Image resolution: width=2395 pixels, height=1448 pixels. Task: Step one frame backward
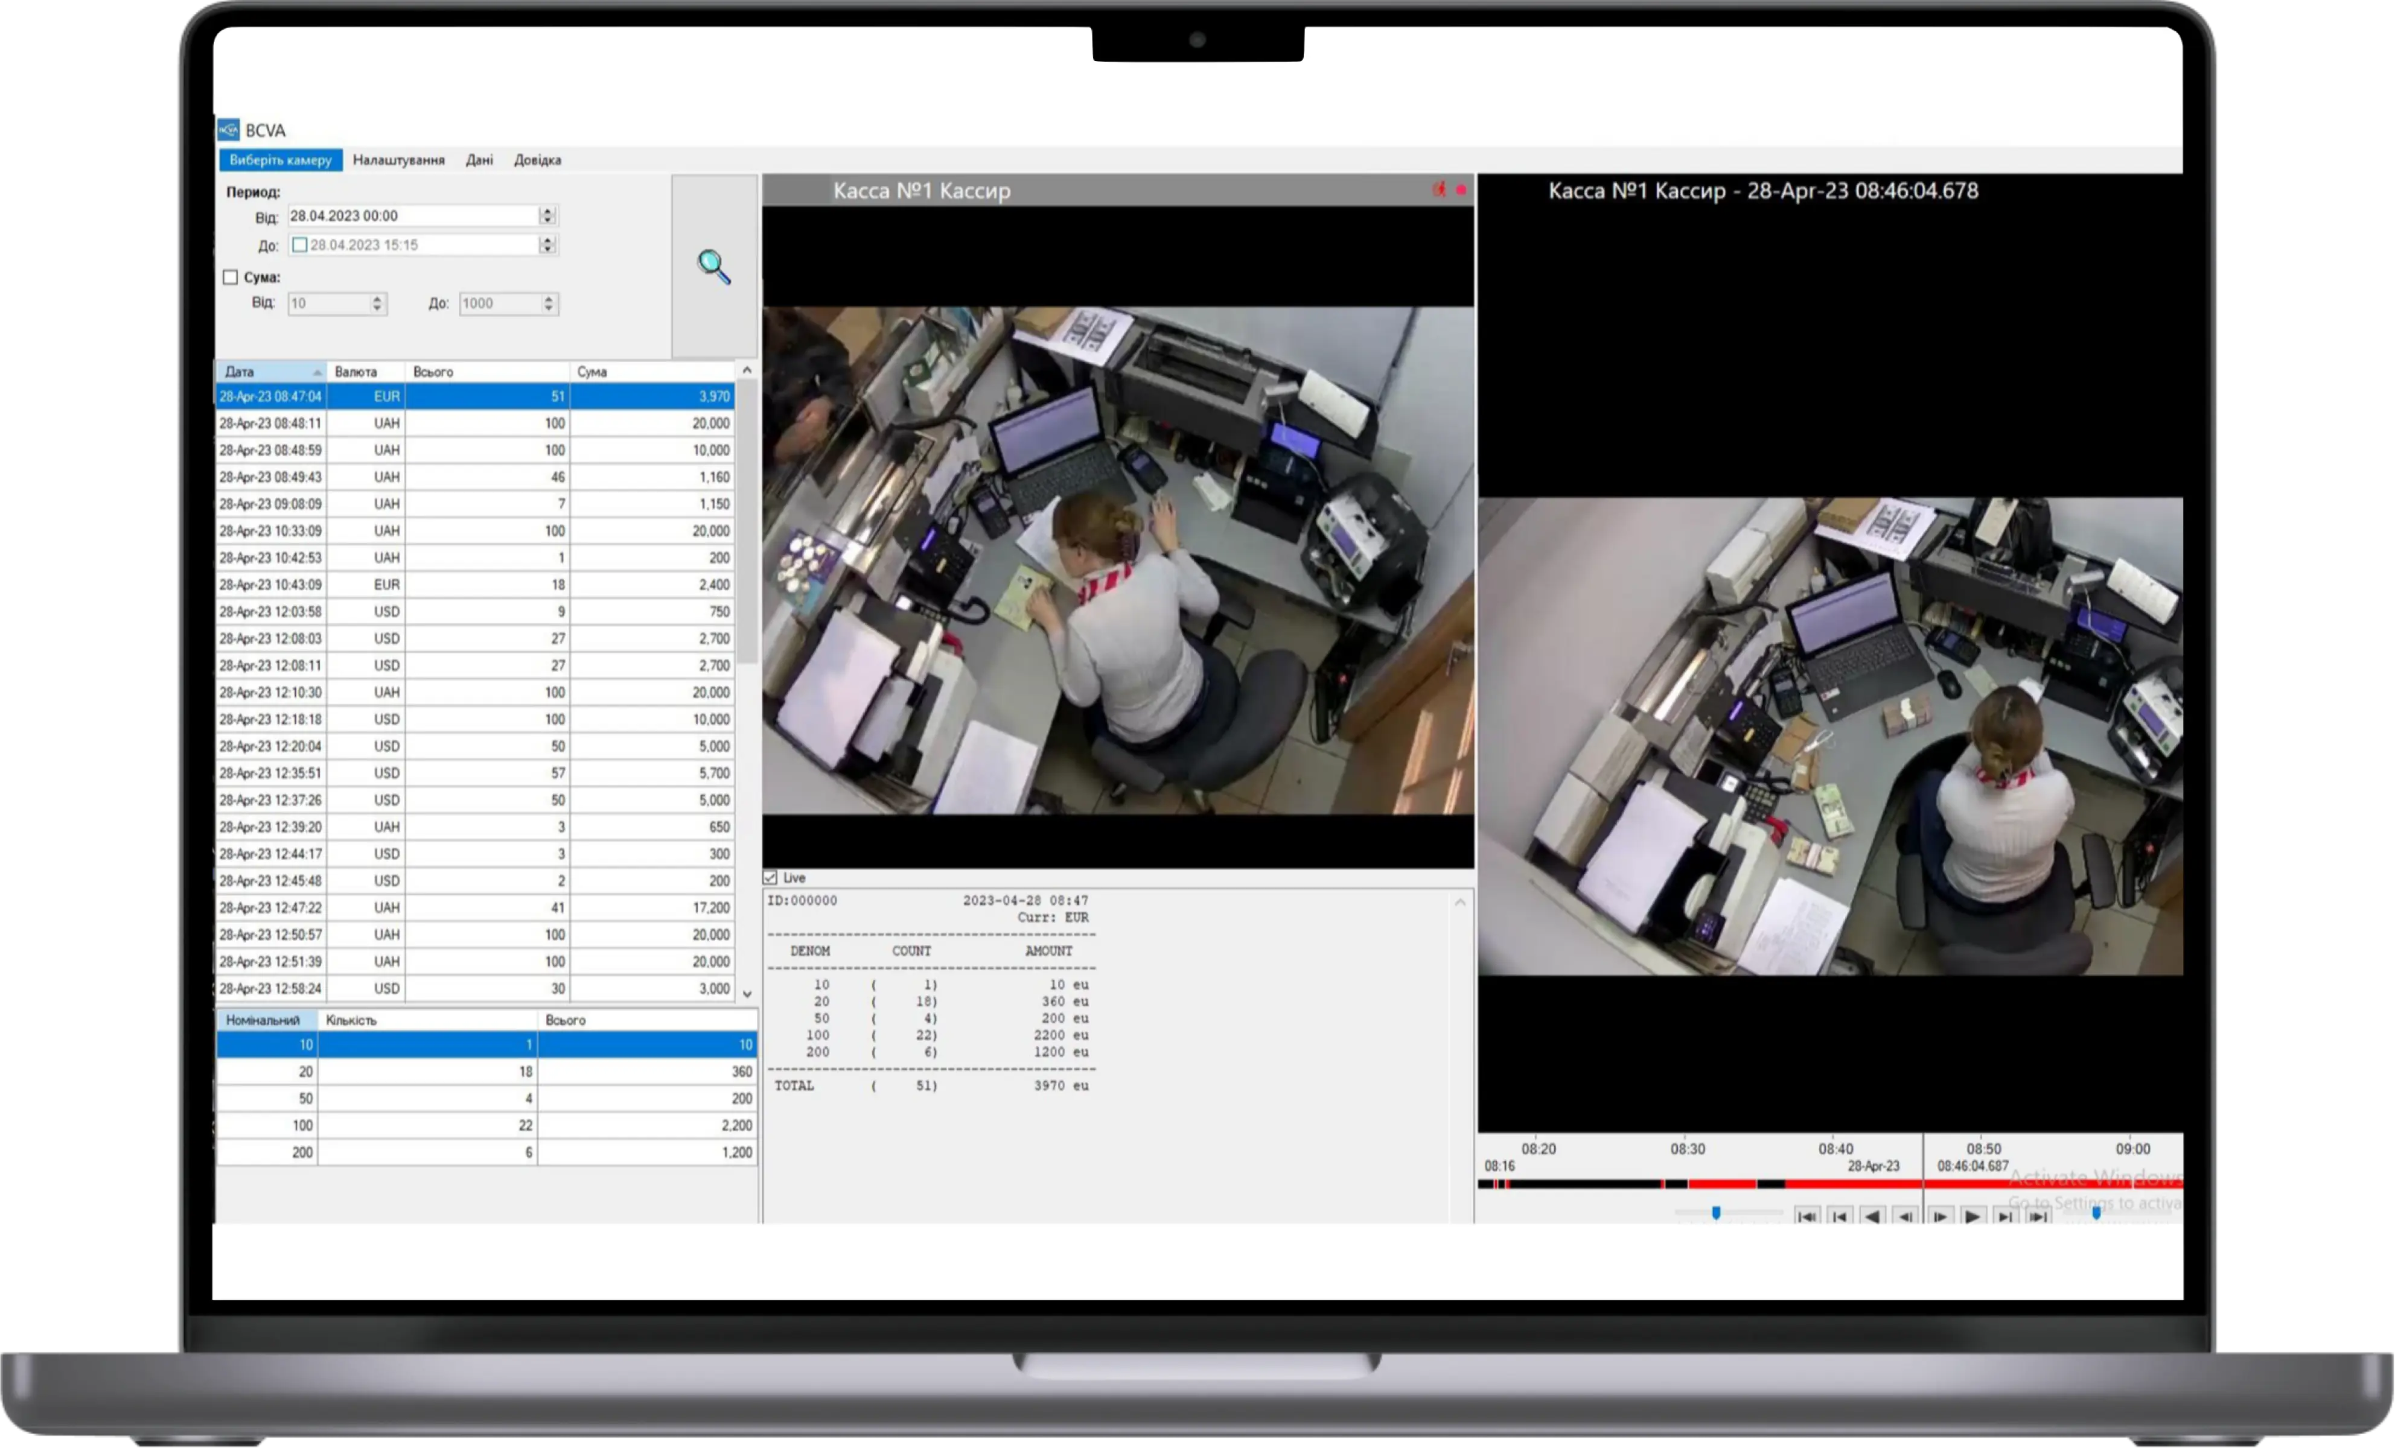point(1906,1216)
